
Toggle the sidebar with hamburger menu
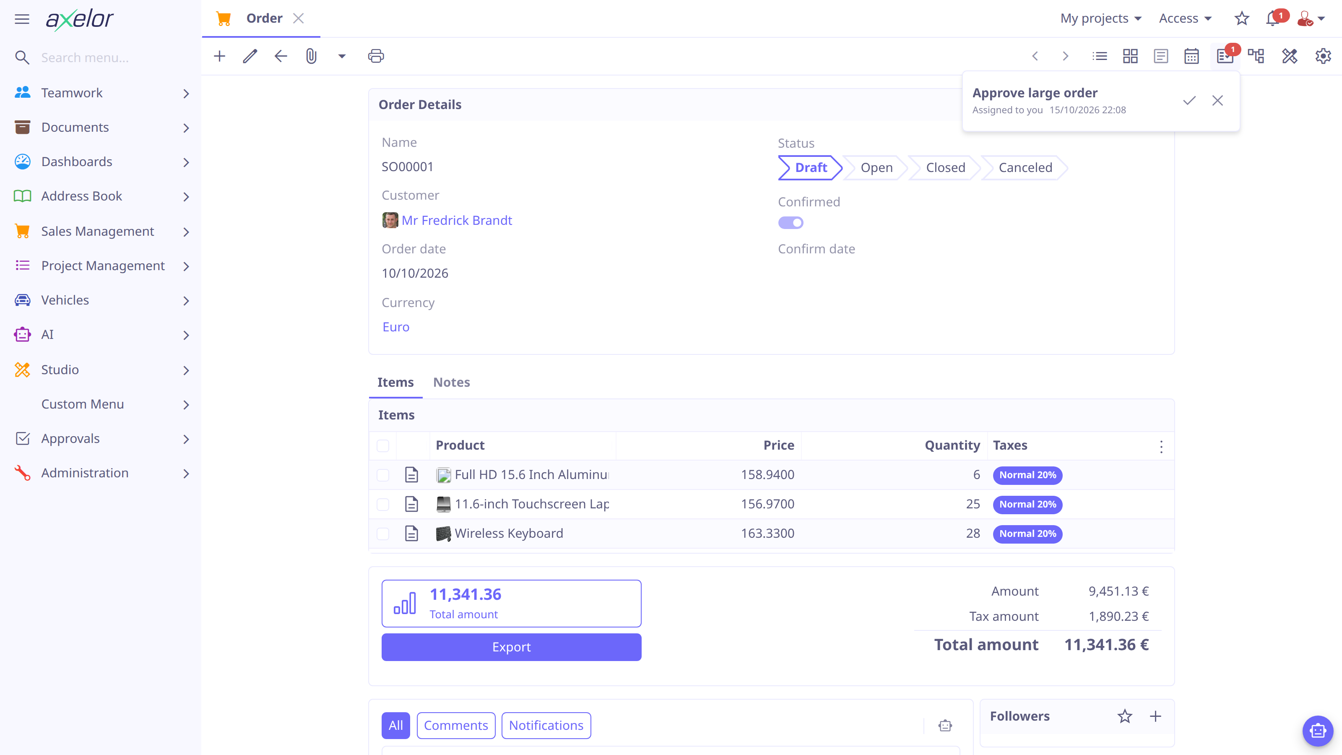coord(22,19)
